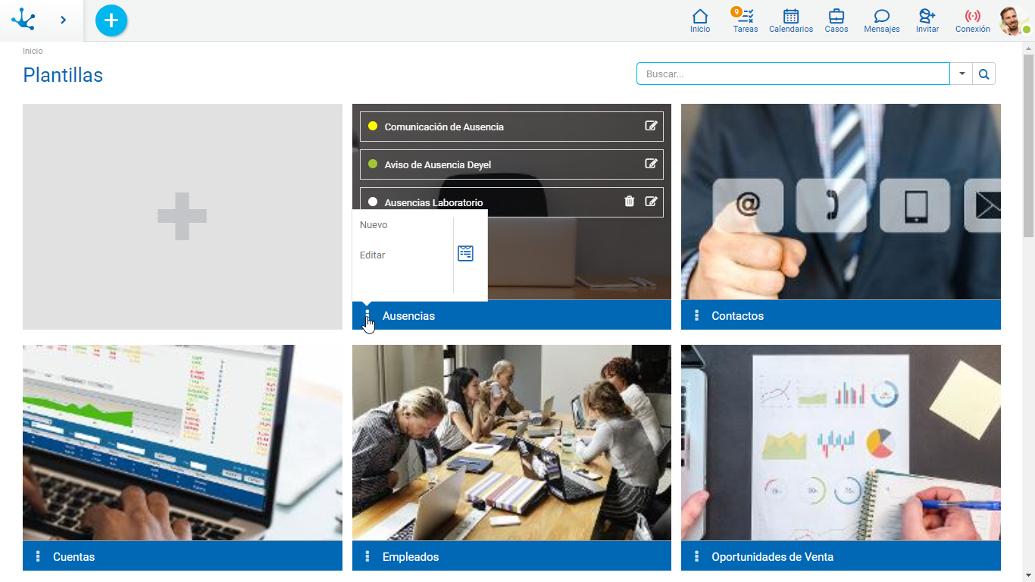This screenshot has width=1035, height=582.
Task: Expand the search options dropdown arrow
Action: (x=962, y=74)
